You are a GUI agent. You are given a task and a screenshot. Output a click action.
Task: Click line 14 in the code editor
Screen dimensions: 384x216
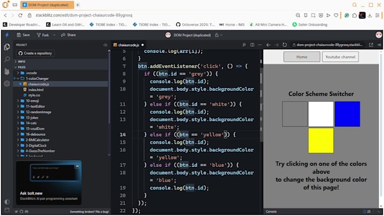[x=196, y=135]
